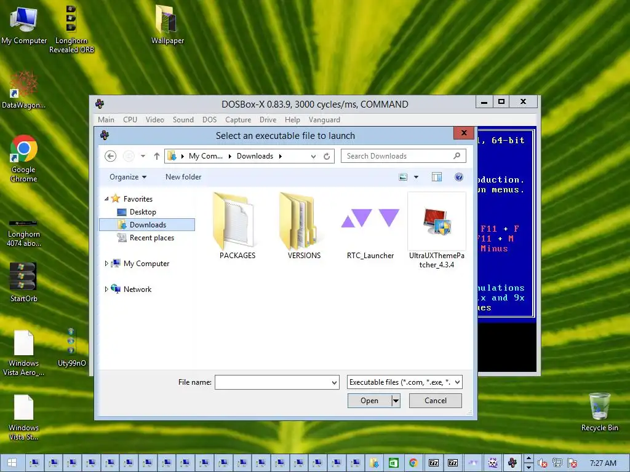Open the Help menu
The image size is (630, 472).
click(292, 120)
